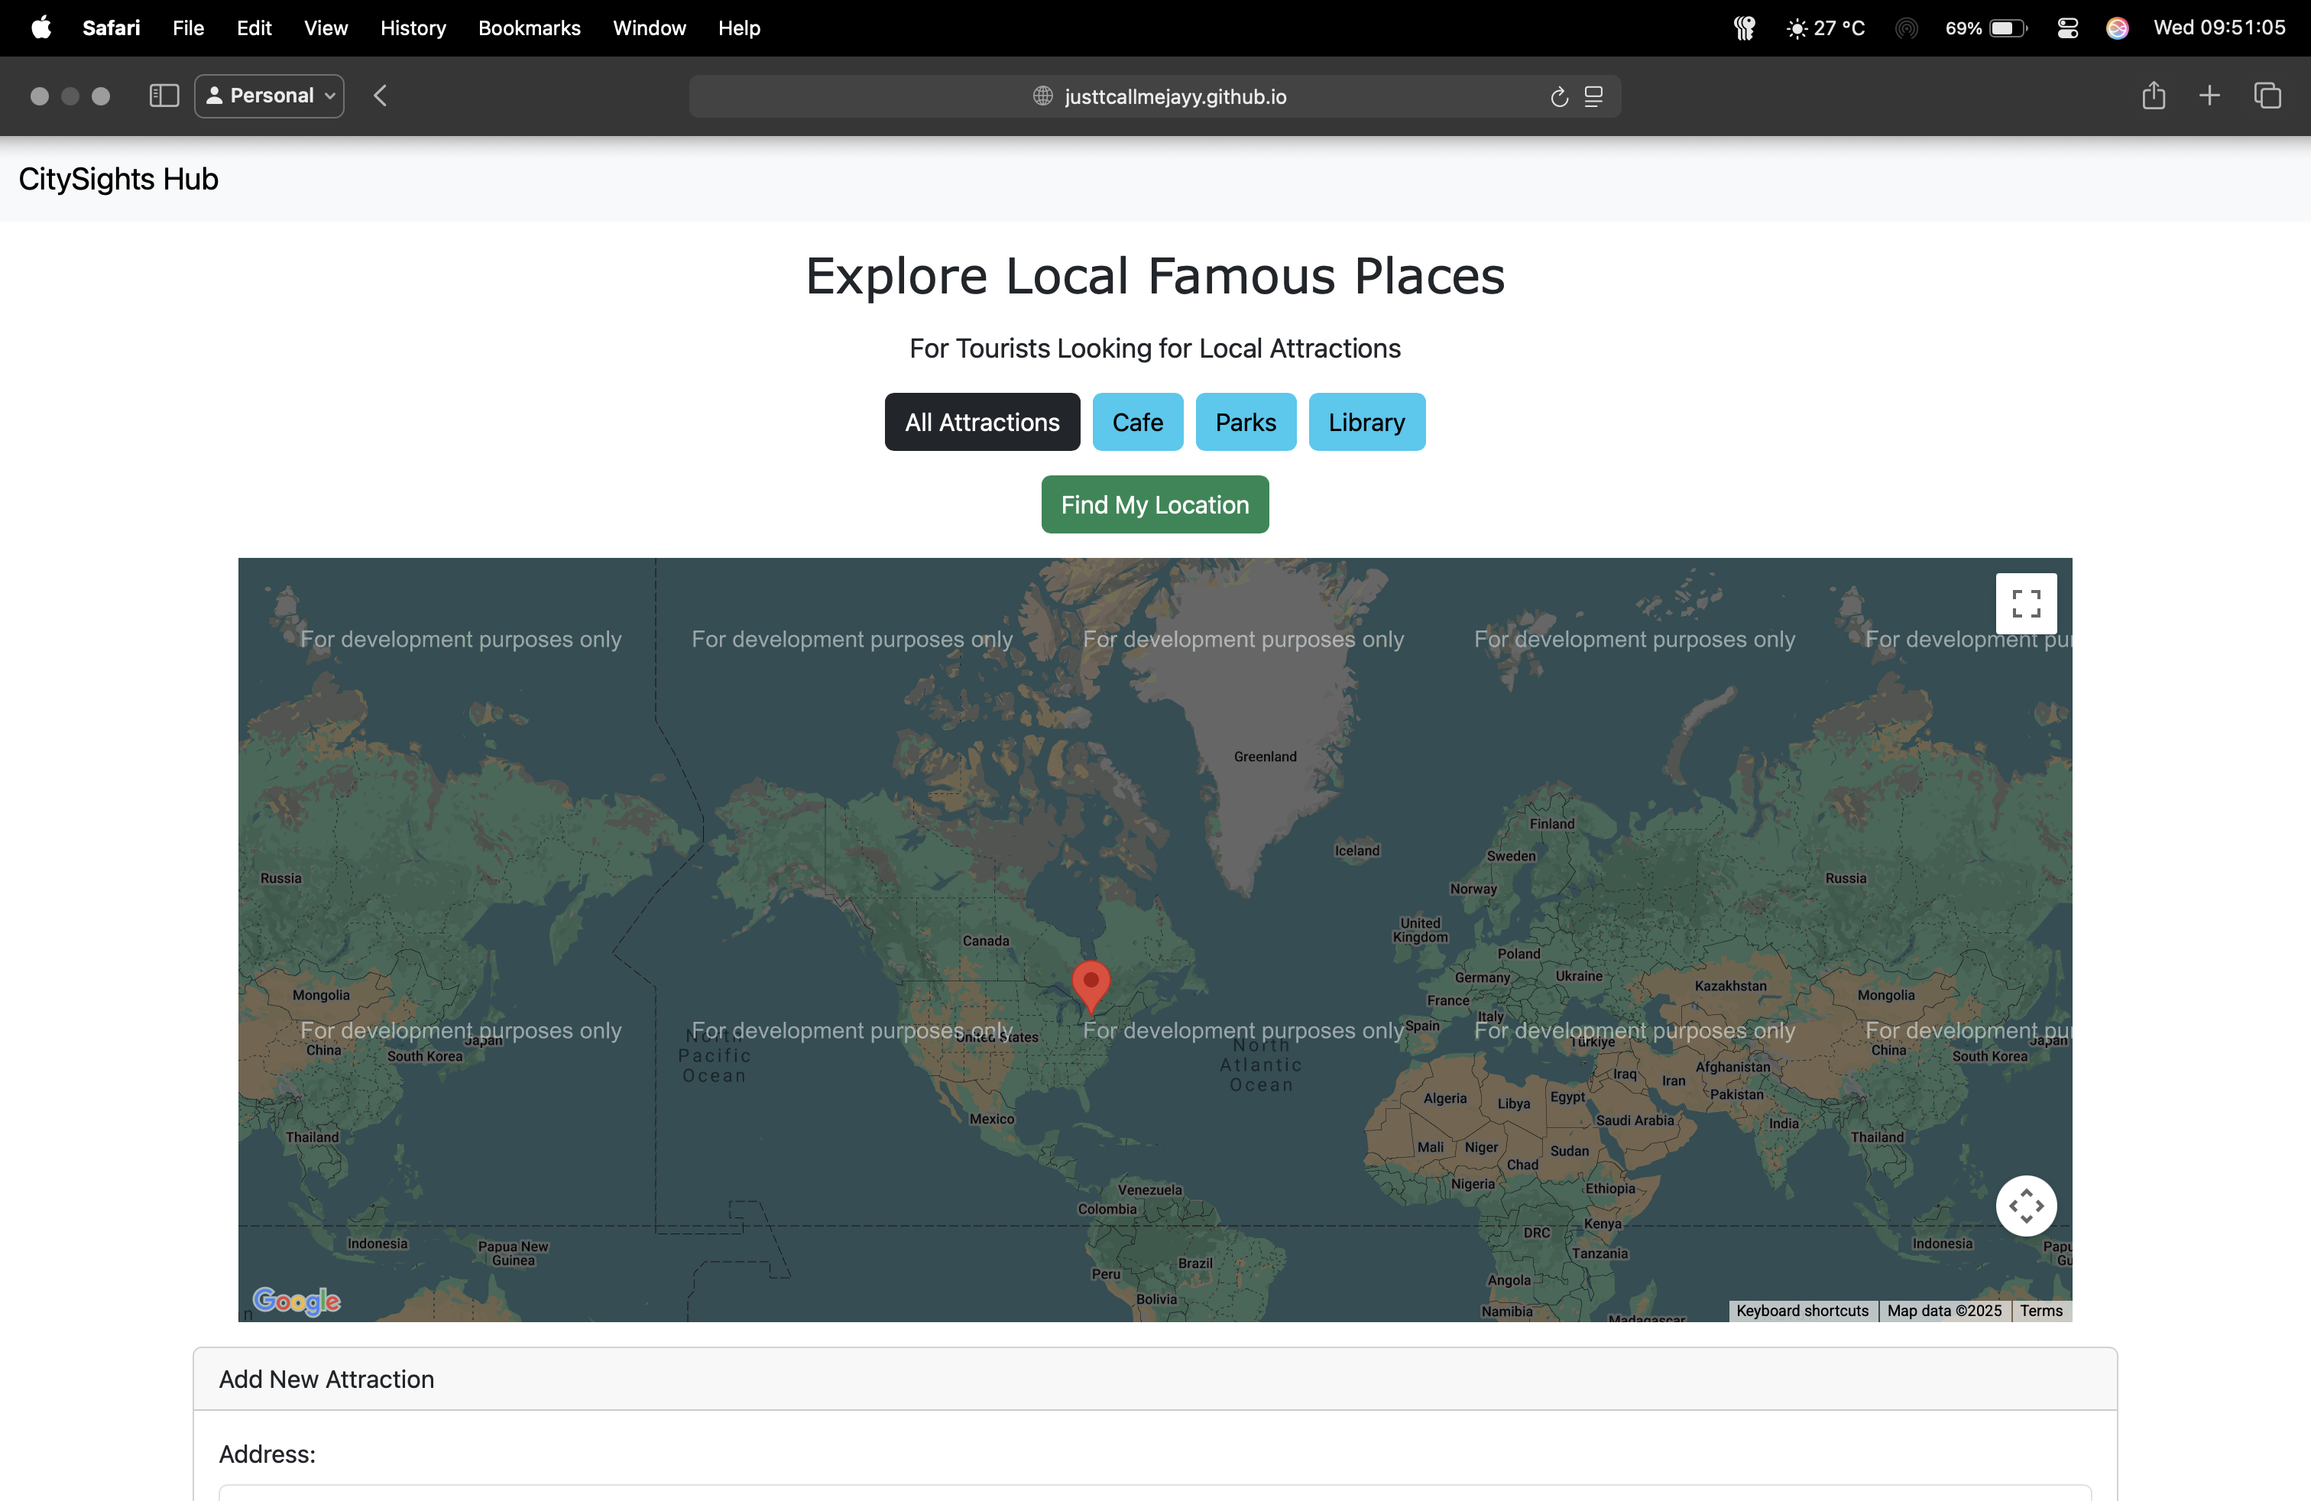
Task: Enter fullscreen mode on the map
Action: tap(2027, 603)
